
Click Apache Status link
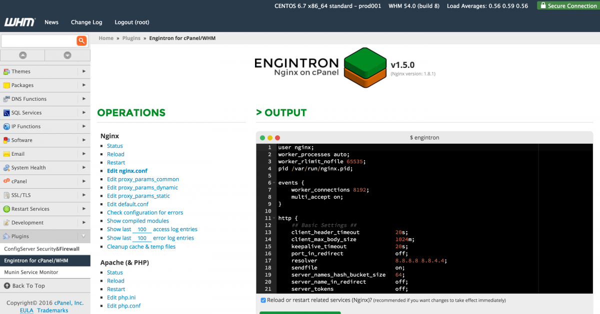pyautogui.click(x=115, y=273)
